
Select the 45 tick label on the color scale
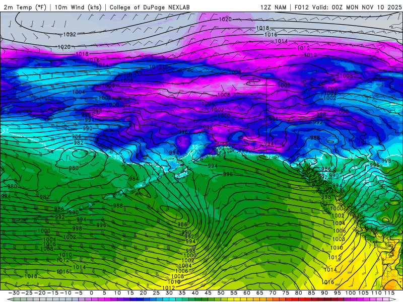tap(208, 293)
